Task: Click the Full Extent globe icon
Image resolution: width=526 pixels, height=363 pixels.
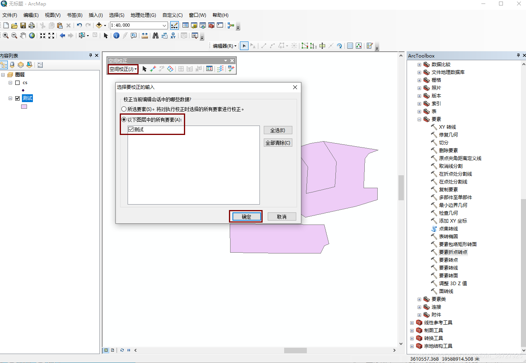Action: (32, 36)
